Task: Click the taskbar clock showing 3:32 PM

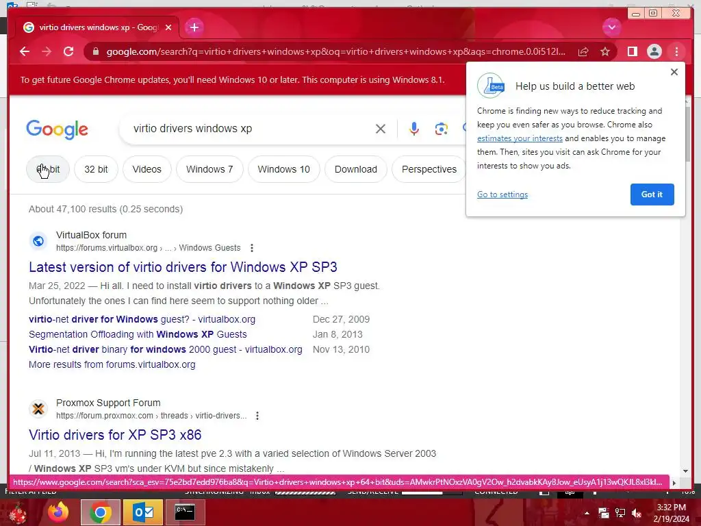Action: tap(671, 513)
